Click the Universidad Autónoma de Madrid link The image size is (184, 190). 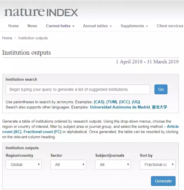(x=120, y=107)
